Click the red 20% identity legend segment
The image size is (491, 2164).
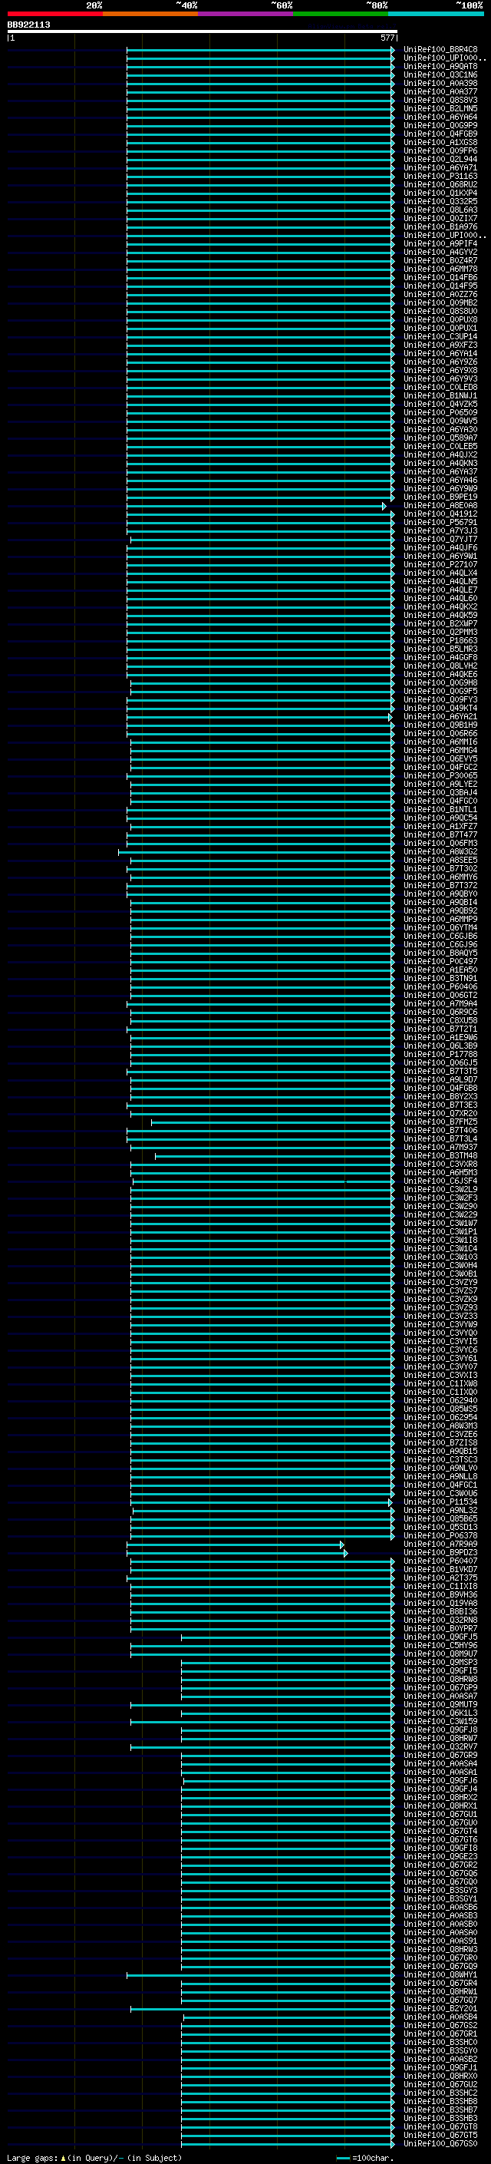tap(54, 14)
